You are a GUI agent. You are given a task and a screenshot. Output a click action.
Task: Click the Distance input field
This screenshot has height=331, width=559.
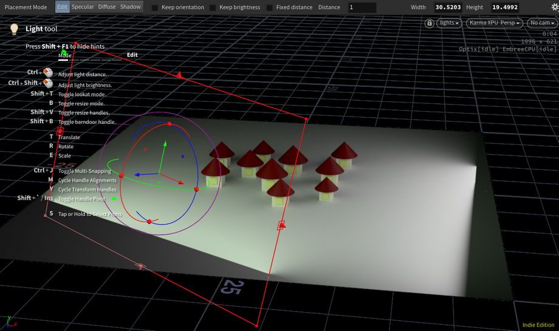(371, 7)
